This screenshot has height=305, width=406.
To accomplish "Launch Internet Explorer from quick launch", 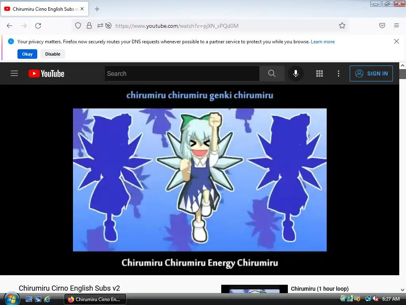I will click(x=47, y=299).
